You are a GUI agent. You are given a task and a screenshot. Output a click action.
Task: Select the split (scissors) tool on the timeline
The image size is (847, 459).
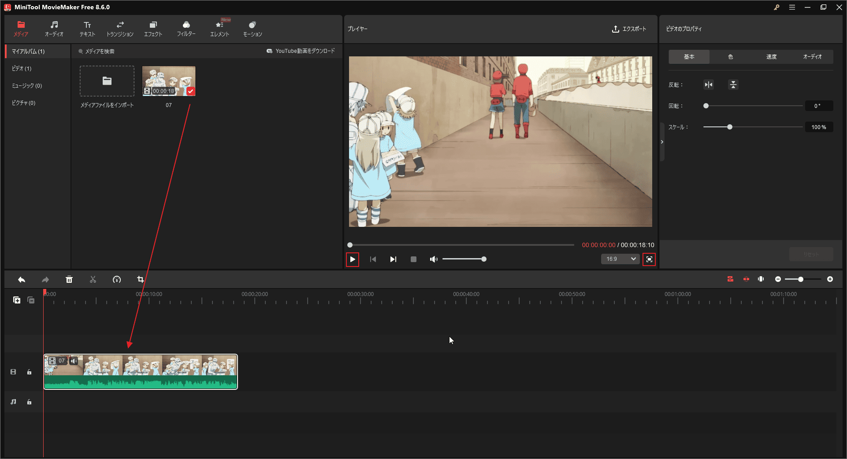[93, 279]
